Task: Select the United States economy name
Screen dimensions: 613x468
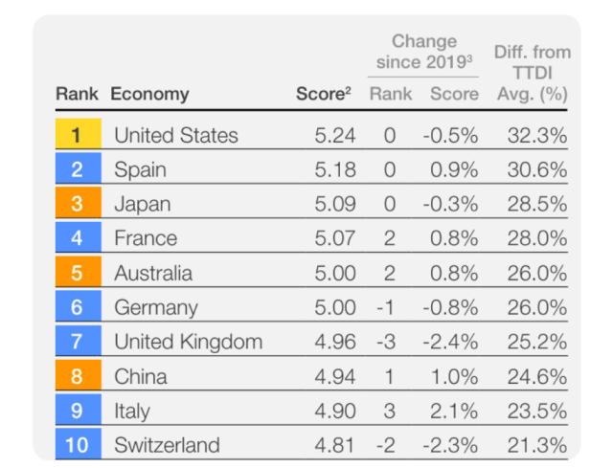Action: tap(176, 135)
